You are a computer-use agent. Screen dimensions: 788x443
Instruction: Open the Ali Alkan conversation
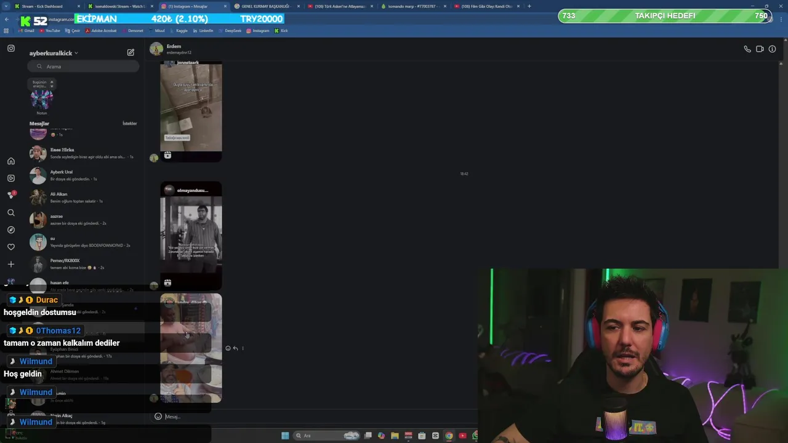(x=83, y=198)
